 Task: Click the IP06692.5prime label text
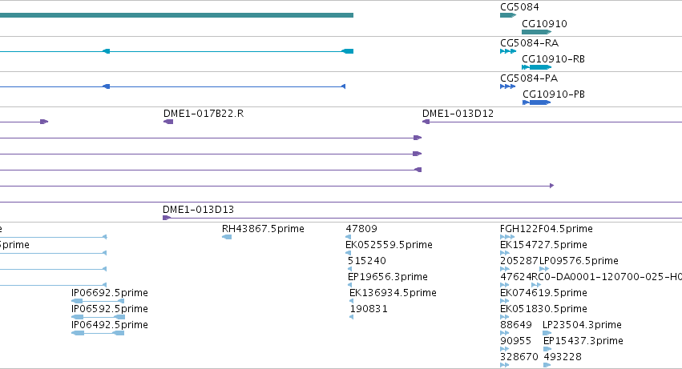[x=110, y=292]
